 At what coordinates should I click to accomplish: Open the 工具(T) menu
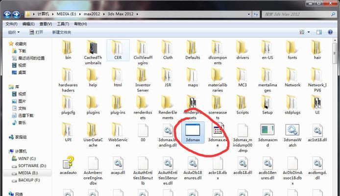tap(63, 24)
